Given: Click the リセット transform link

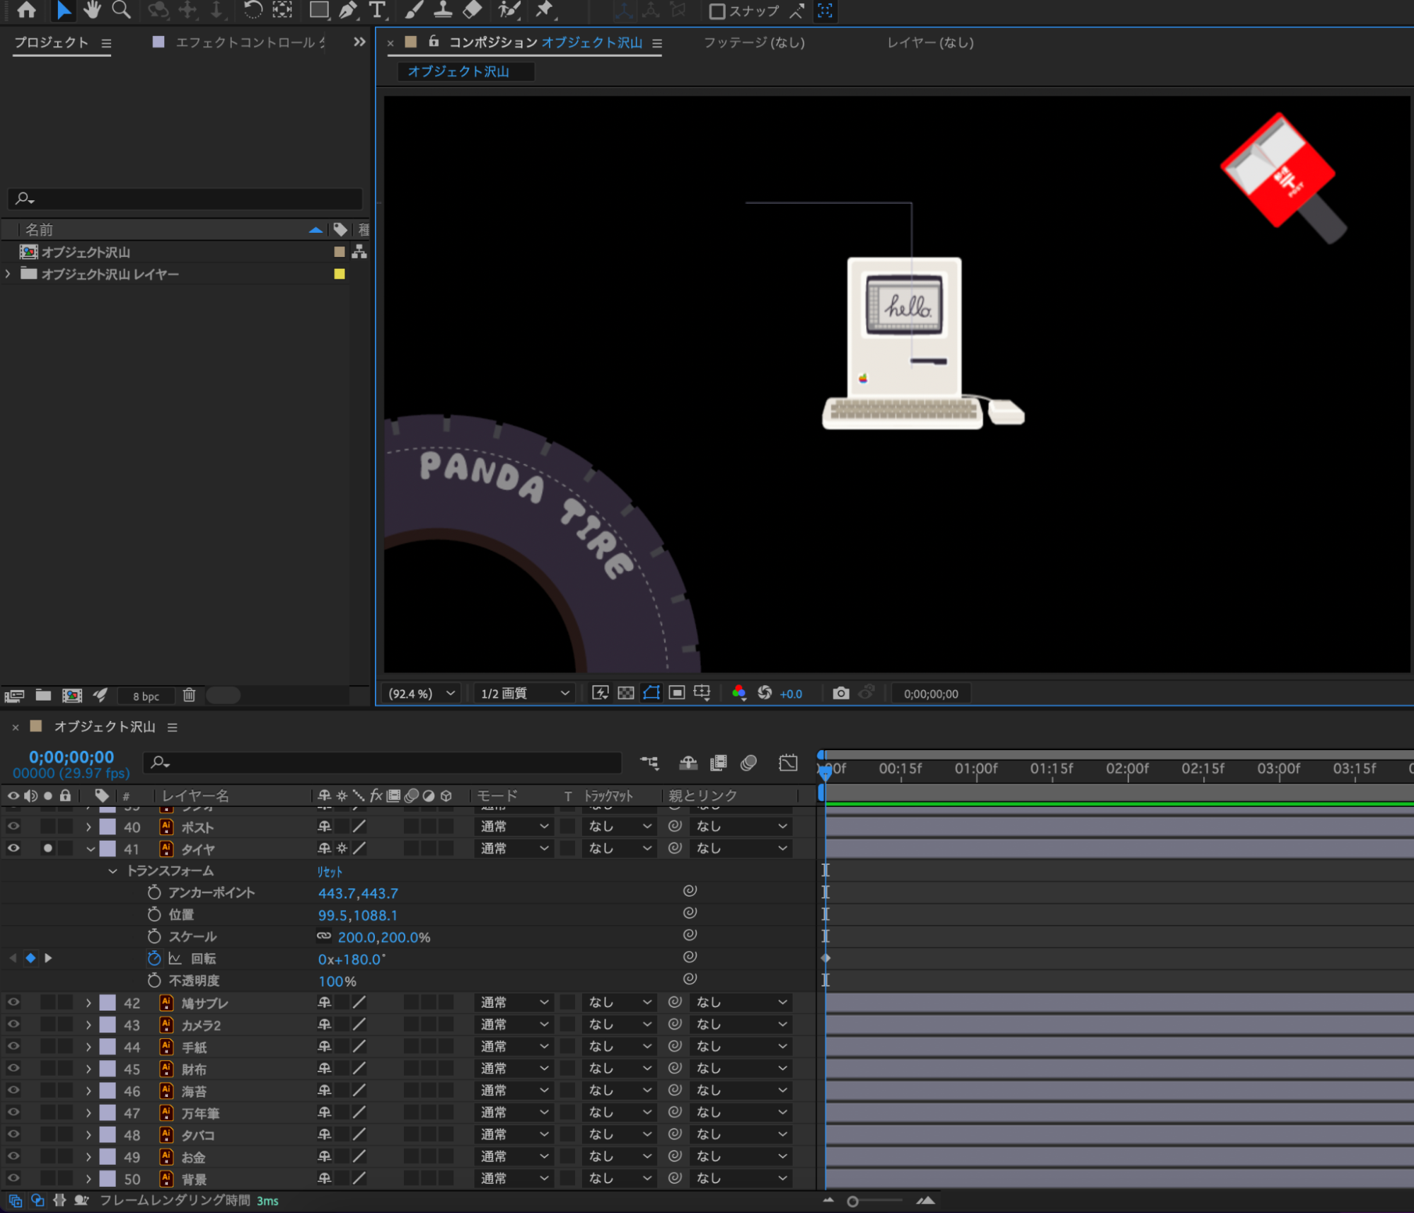Looking at the screenshot, I should (329, 872).
